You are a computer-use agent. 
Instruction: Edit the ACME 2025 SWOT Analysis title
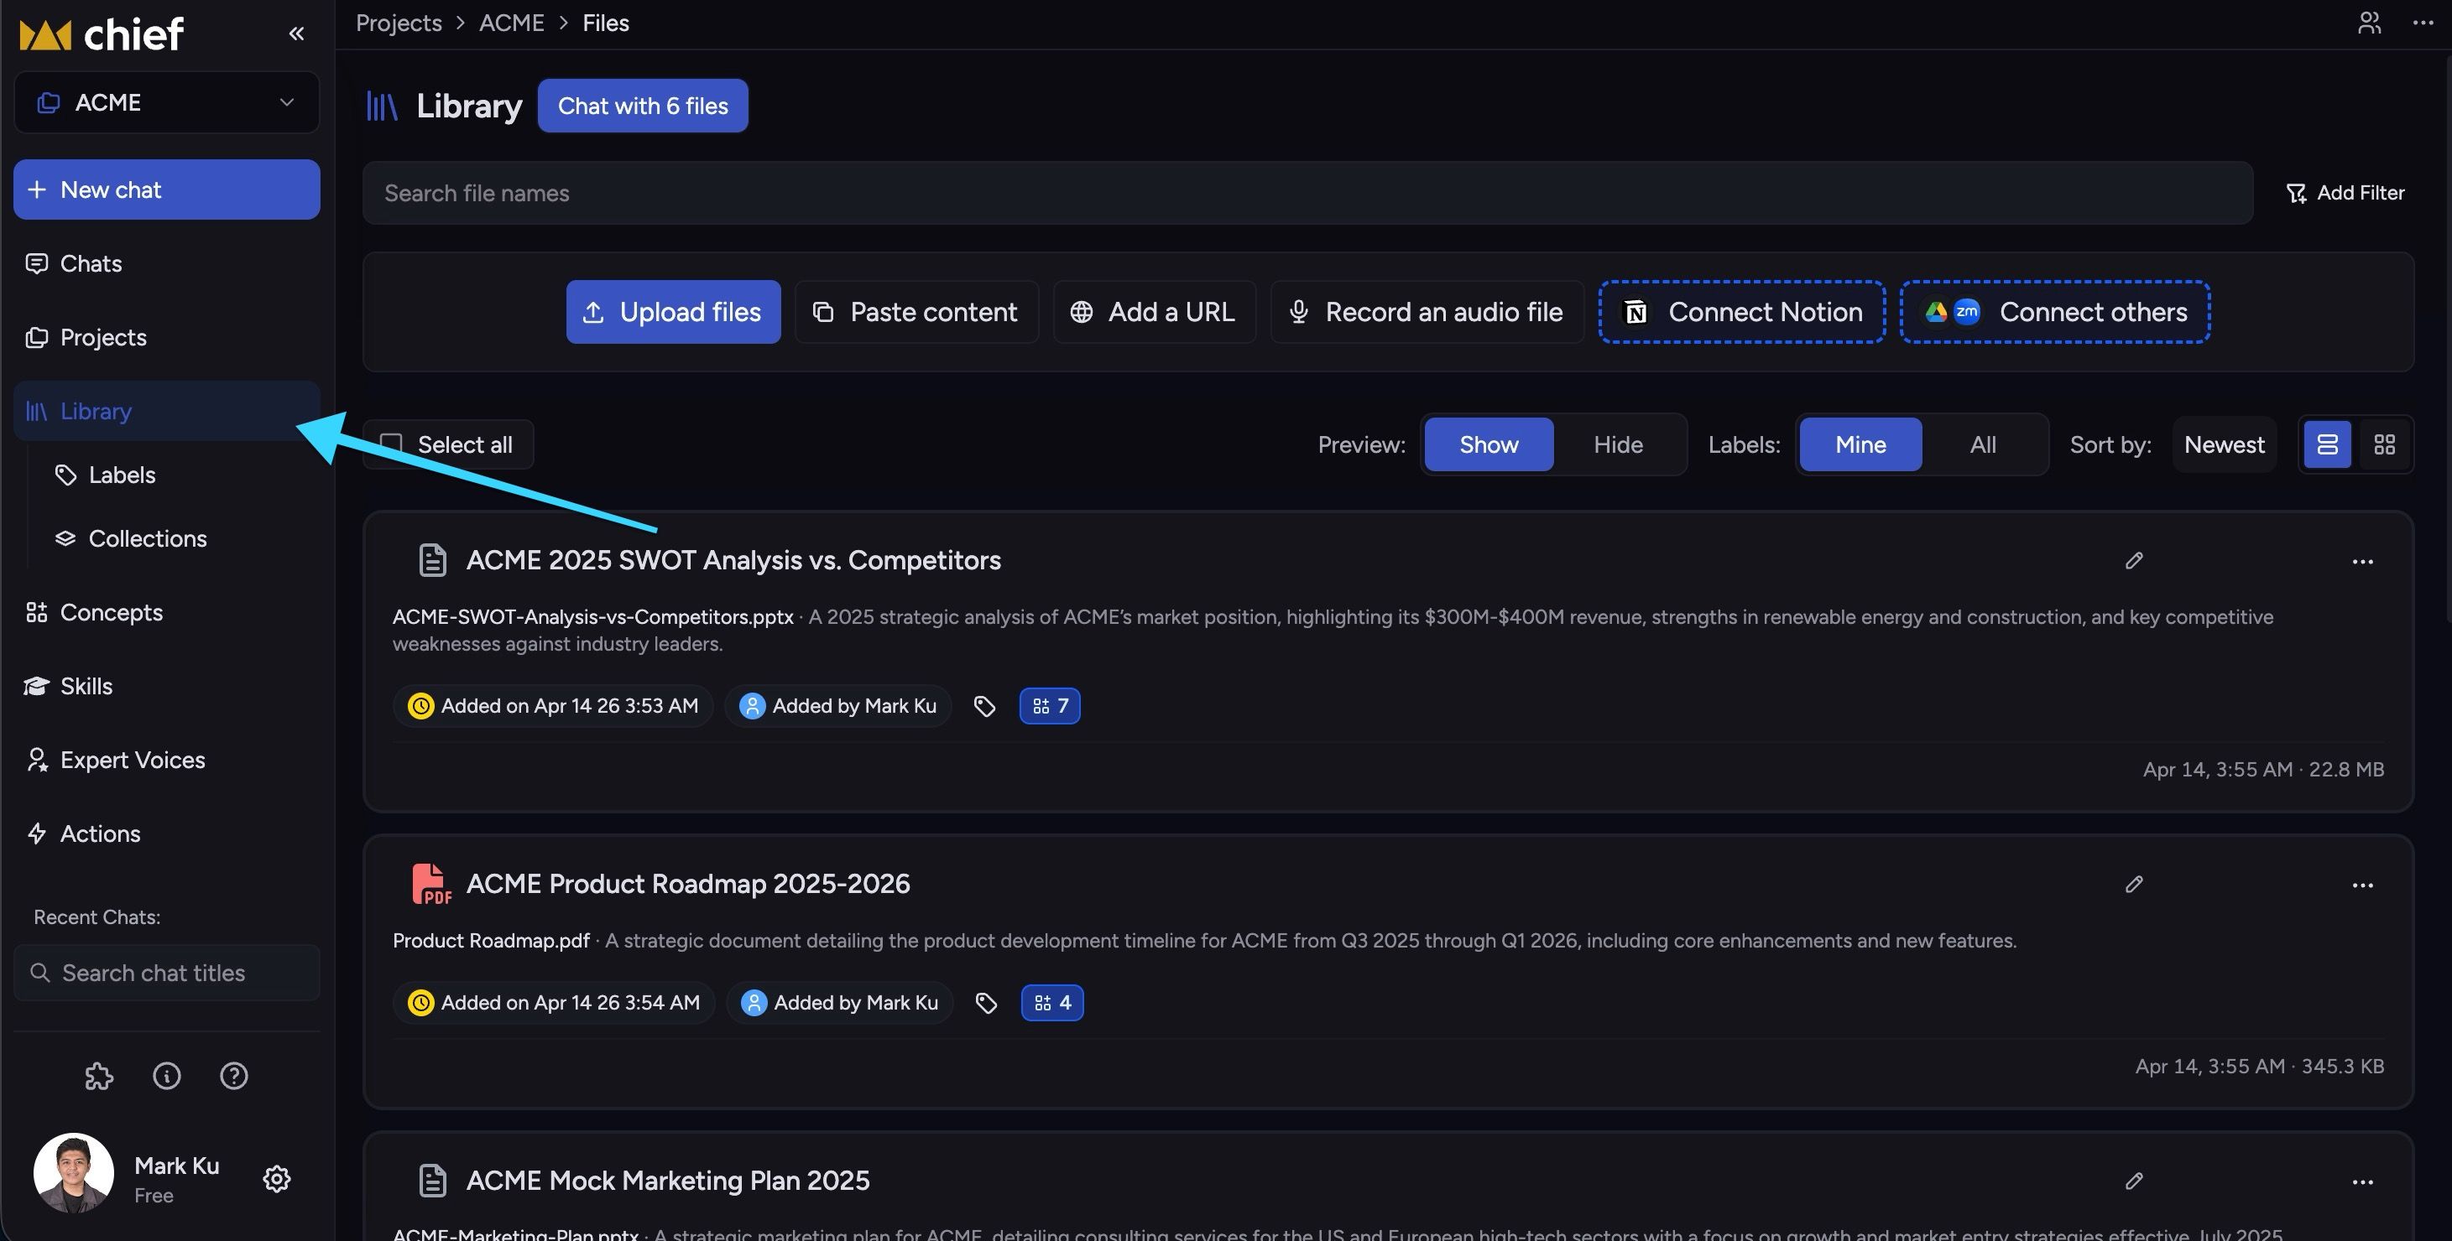click(2134, 560)
